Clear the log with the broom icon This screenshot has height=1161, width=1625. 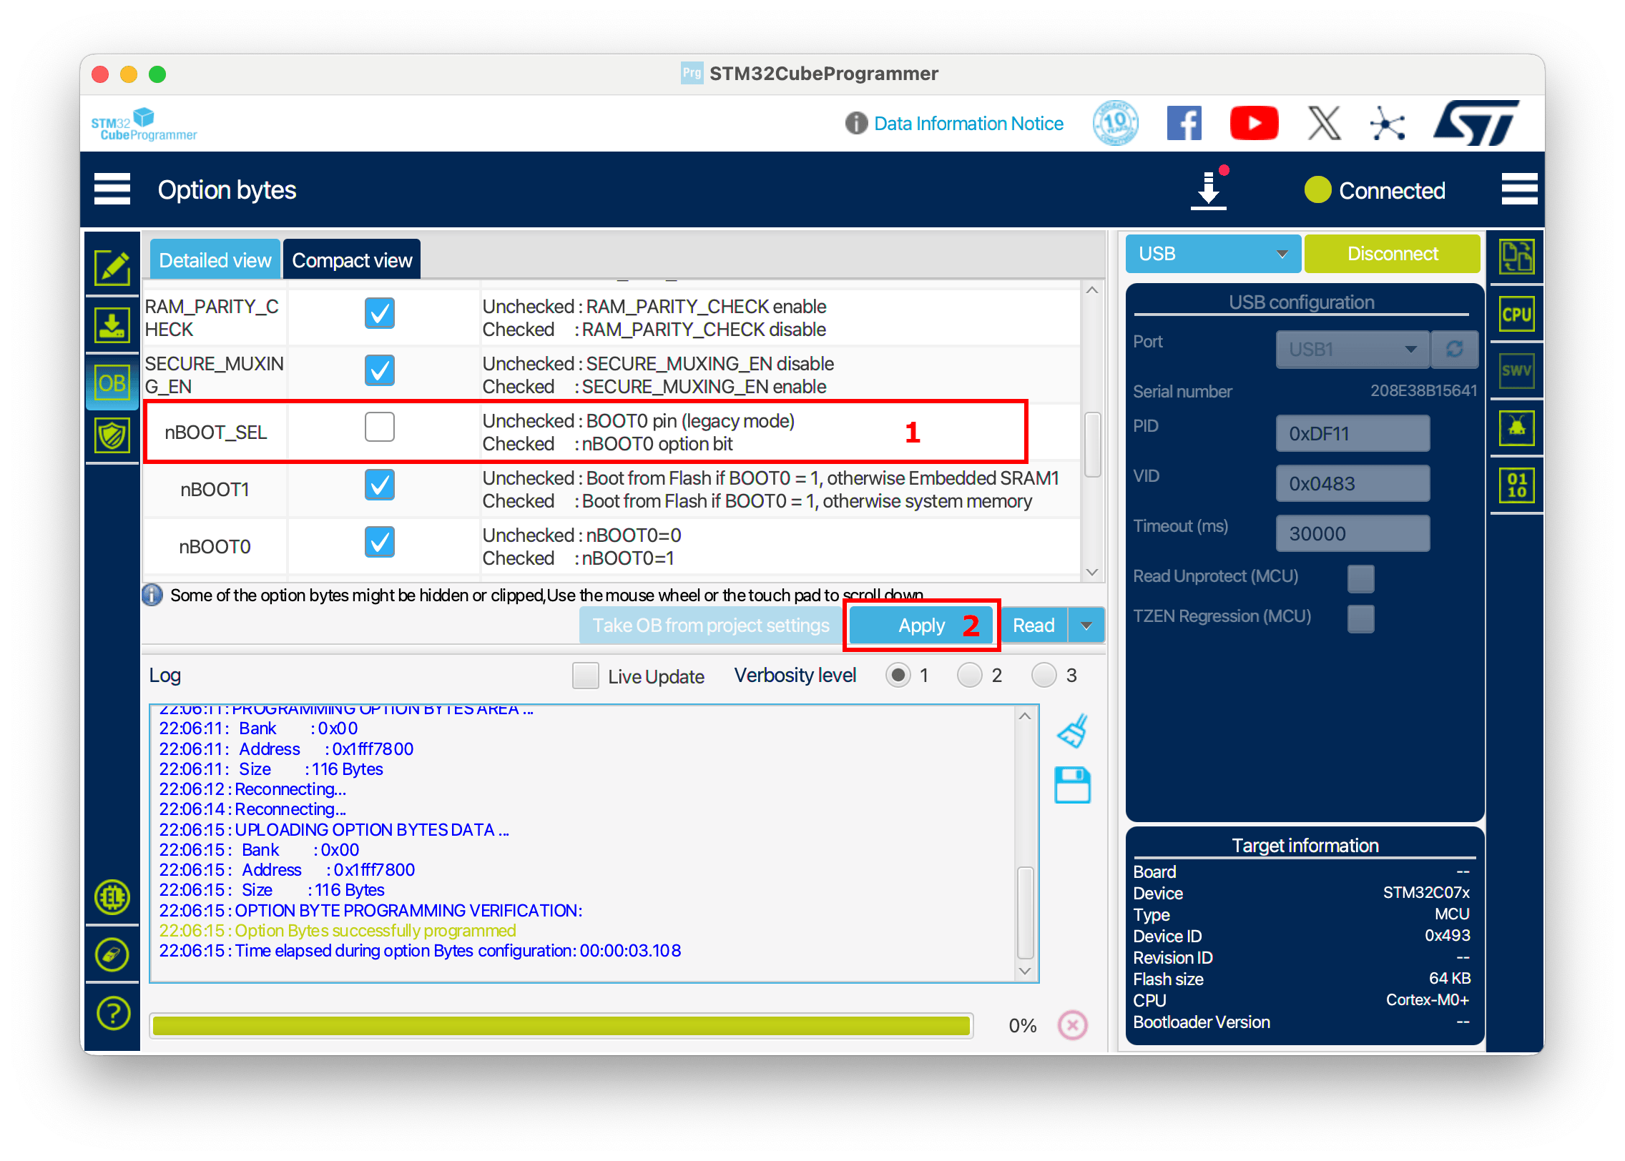(x=1071, y=731)
